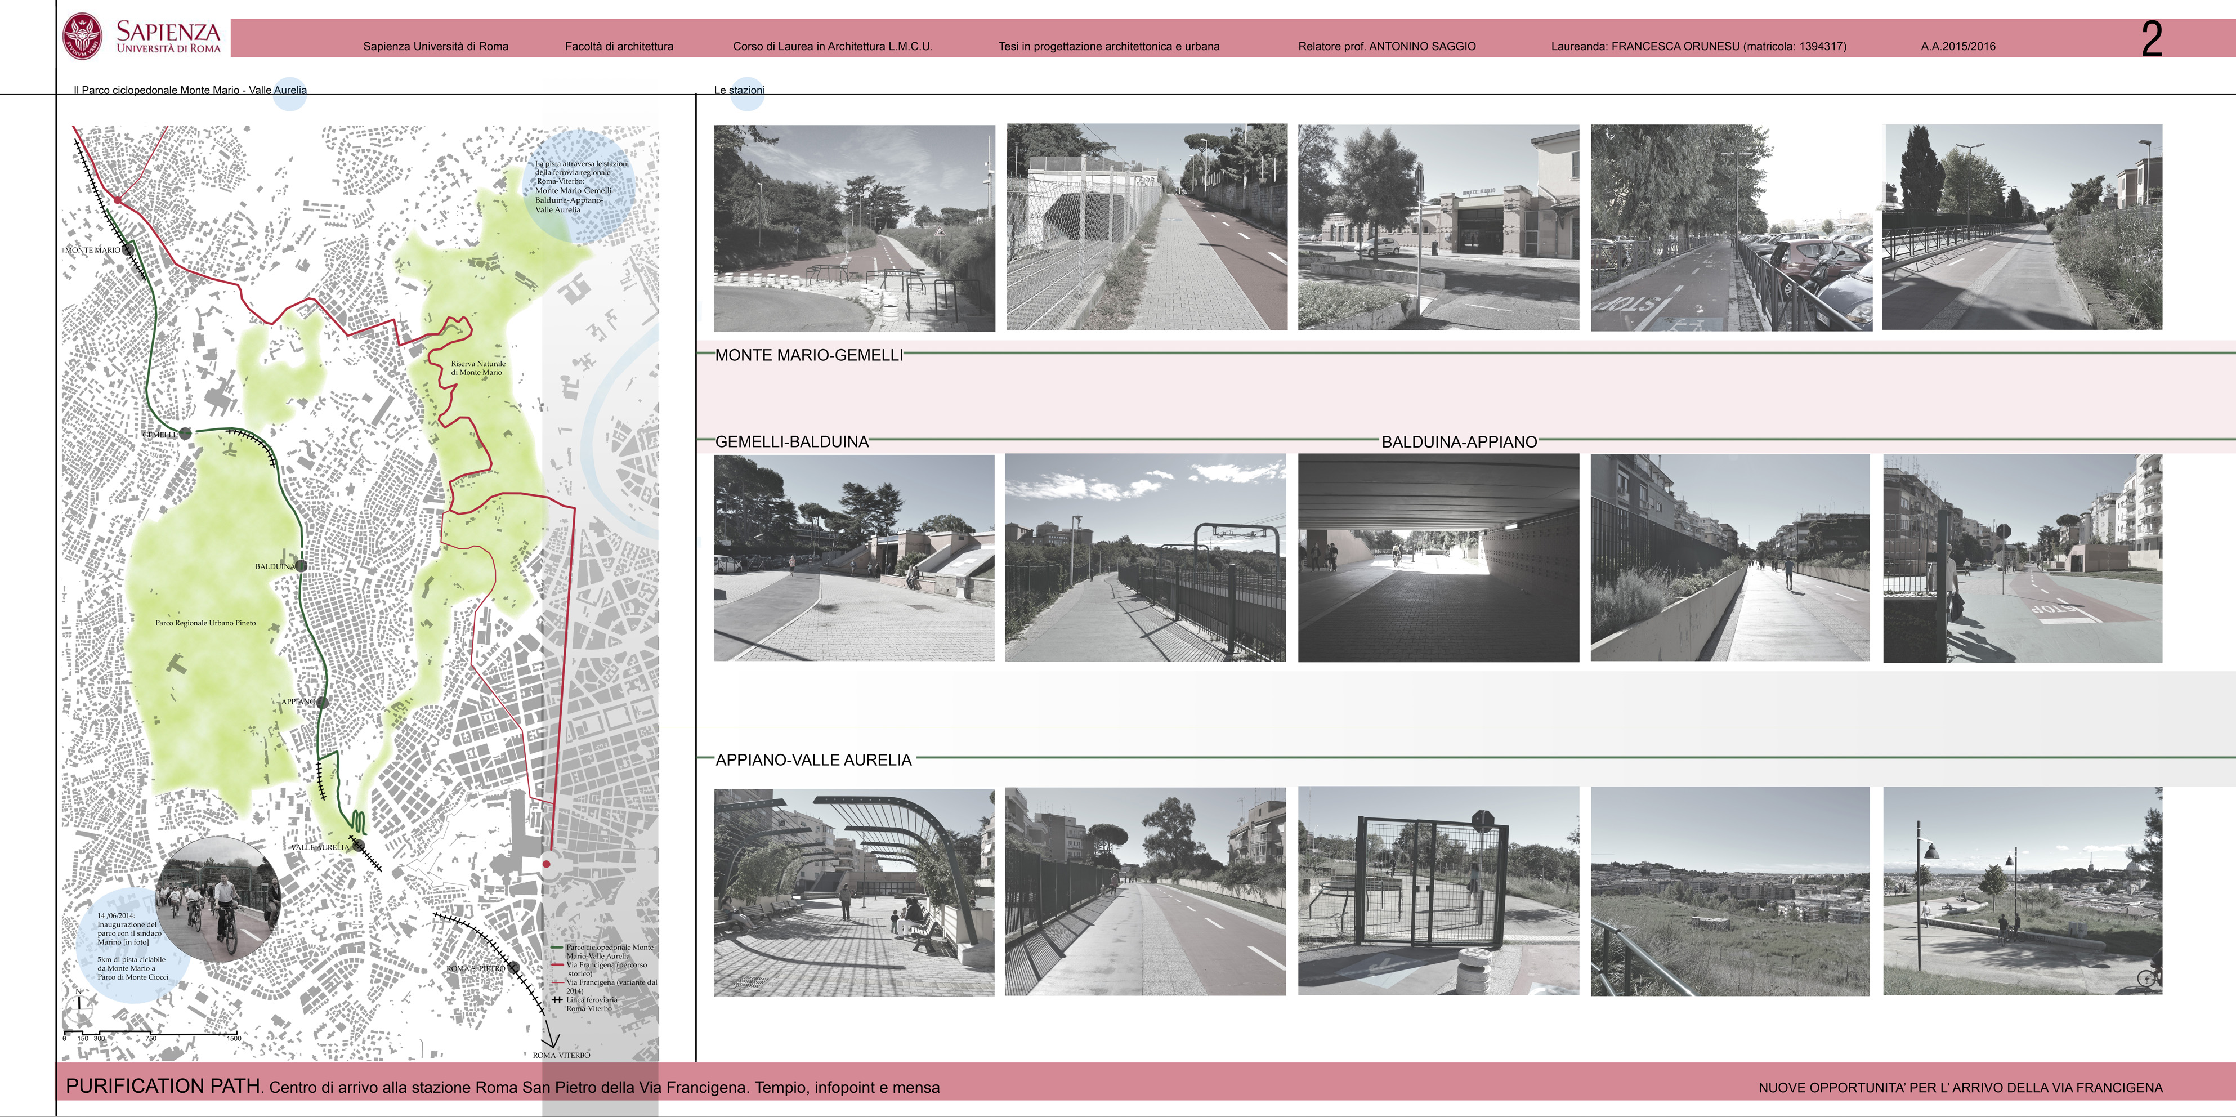Viewport: 2236px width, 1117px height.
Task: Click the railway cross-tick legend symbol
Action: pyautogui.click(x=557, y=1000)
